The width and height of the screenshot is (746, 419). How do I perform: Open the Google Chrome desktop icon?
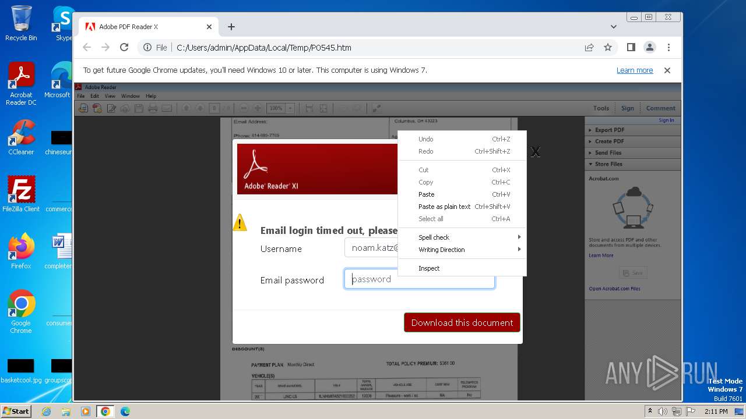tap(21, 311)
